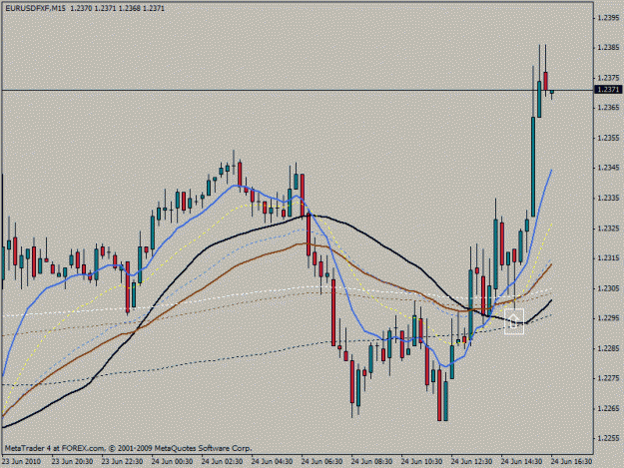Click the price label 1.2265
The height and width of the screenshot is (468, 624).
click(609, 408)
